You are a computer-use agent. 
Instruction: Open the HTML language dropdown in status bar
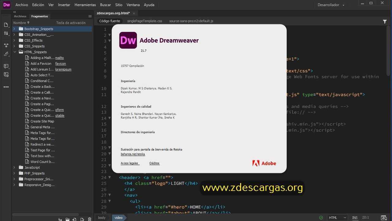click(x=337, y=218)
